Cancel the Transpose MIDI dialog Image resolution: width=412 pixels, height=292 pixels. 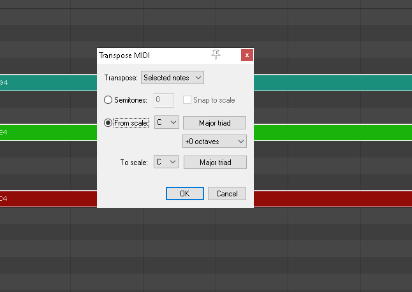(x=227, y=193)
